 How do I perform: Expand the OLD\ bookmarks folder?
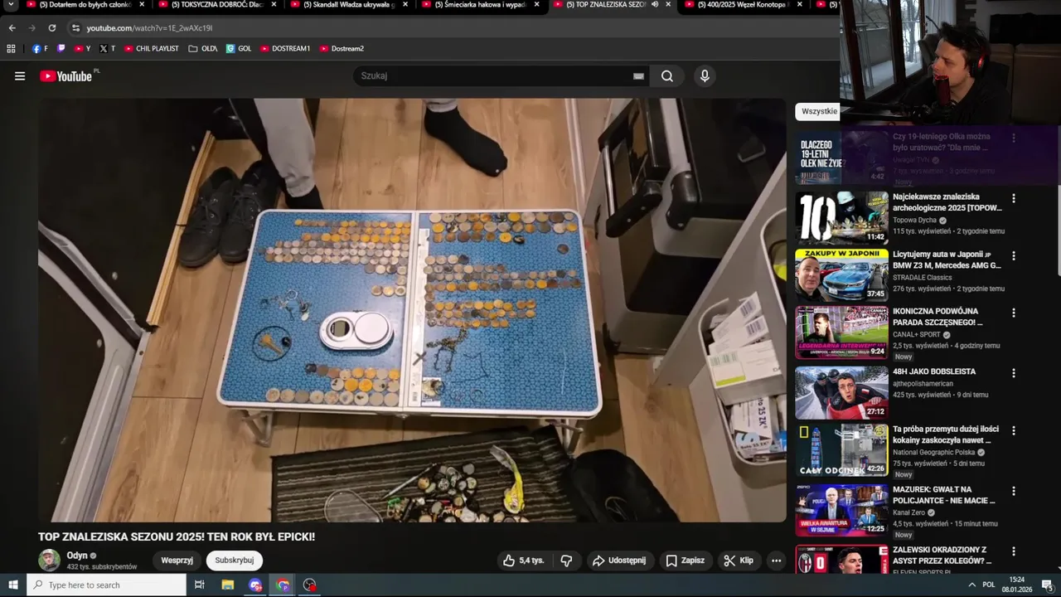click(202, 49)
